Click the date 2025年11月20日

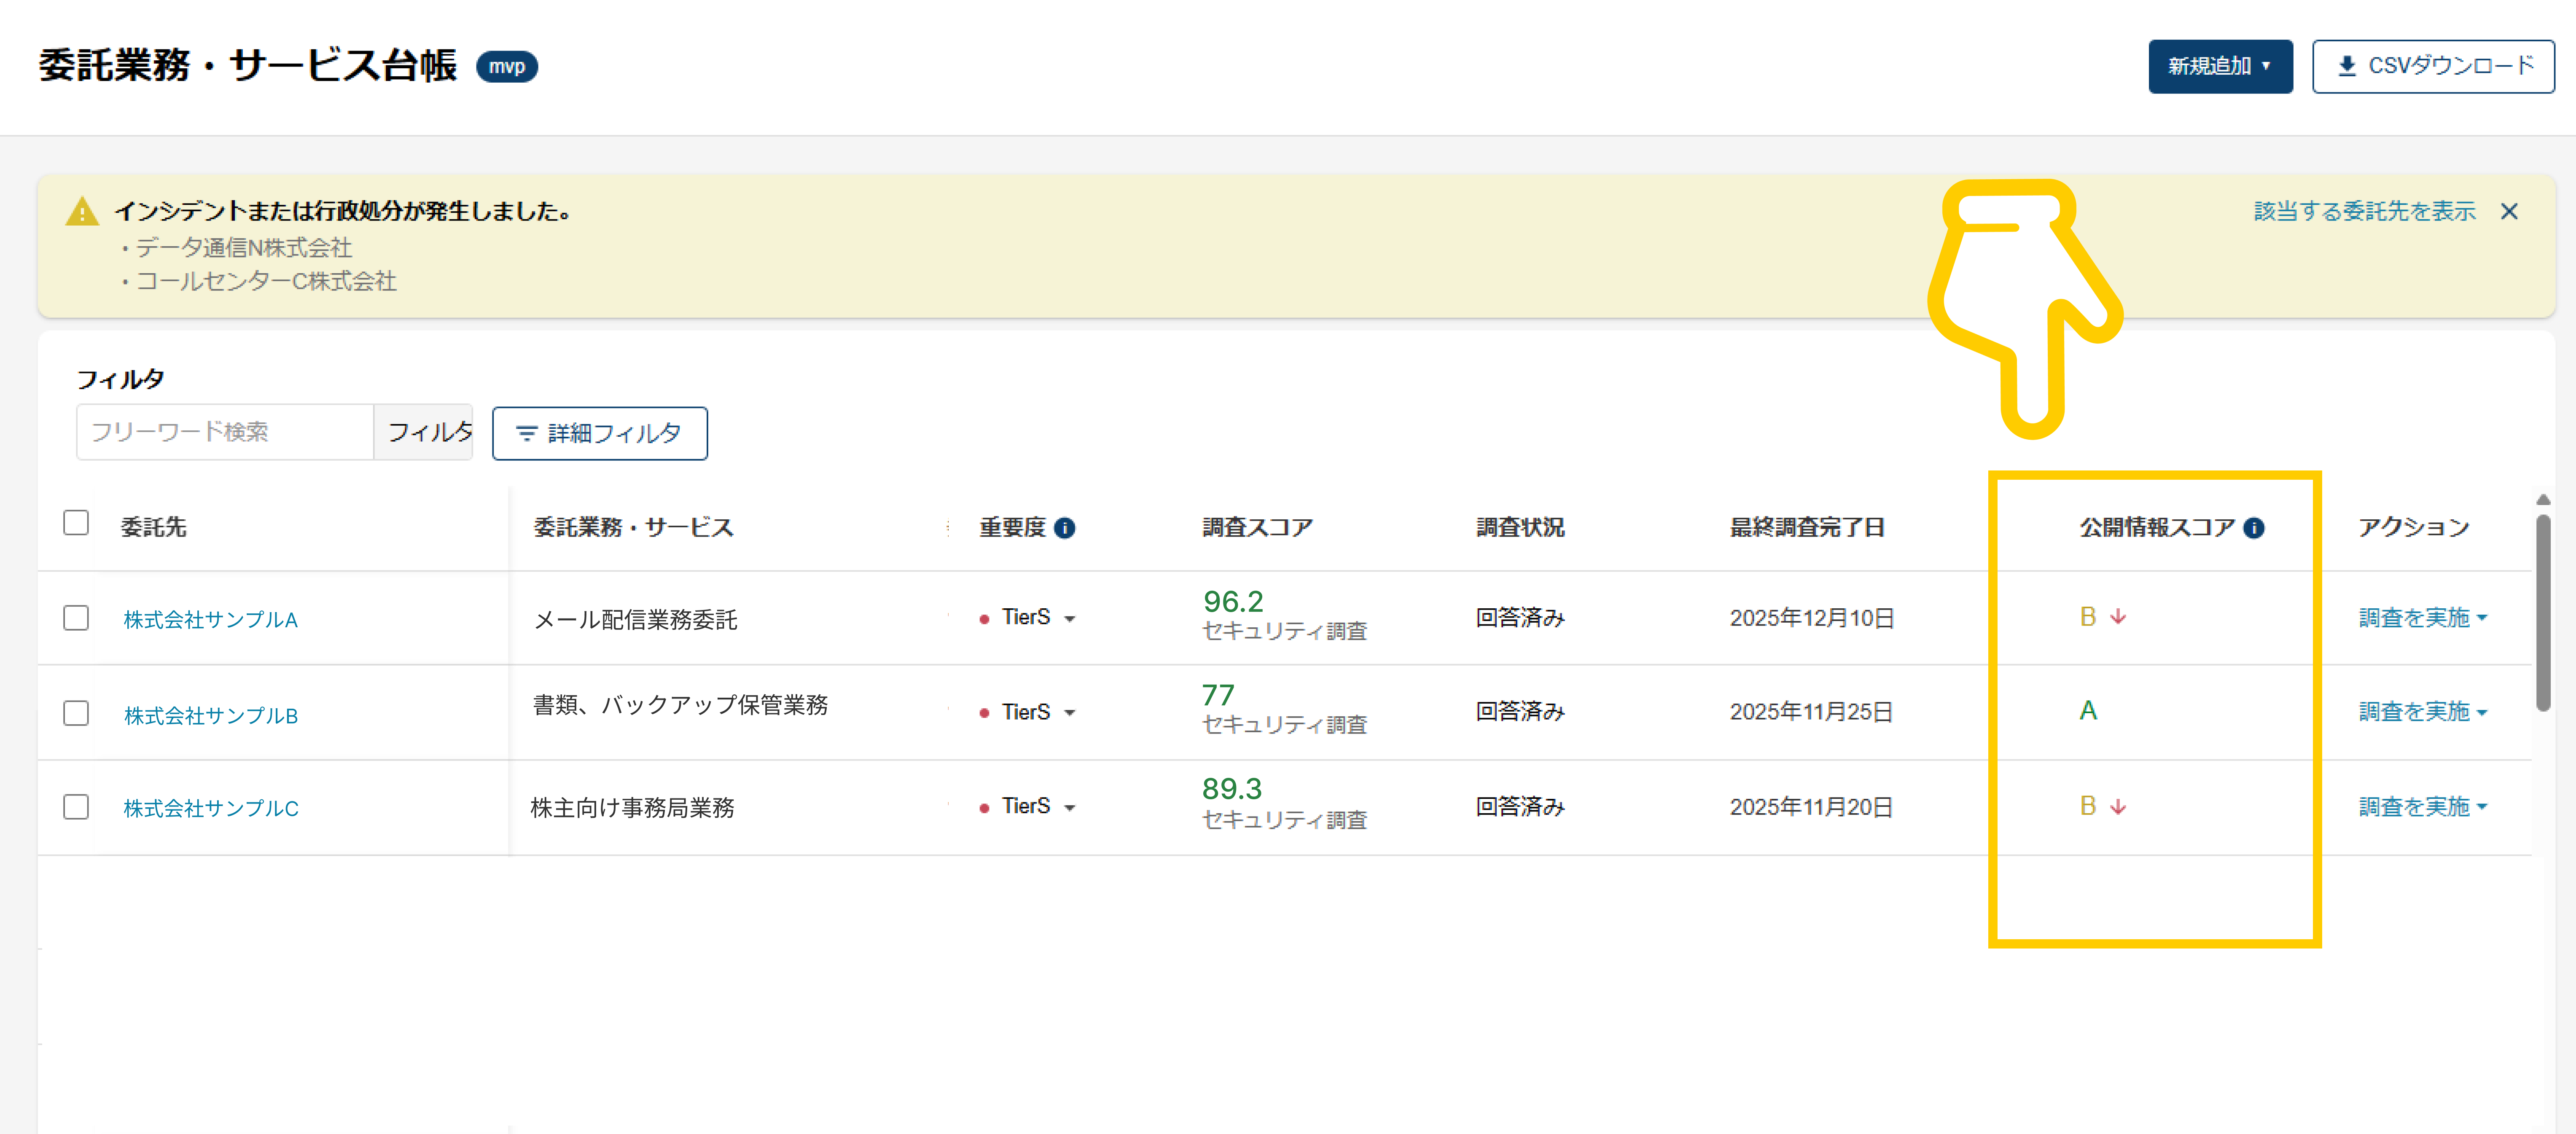click(x=1811, y=807)
